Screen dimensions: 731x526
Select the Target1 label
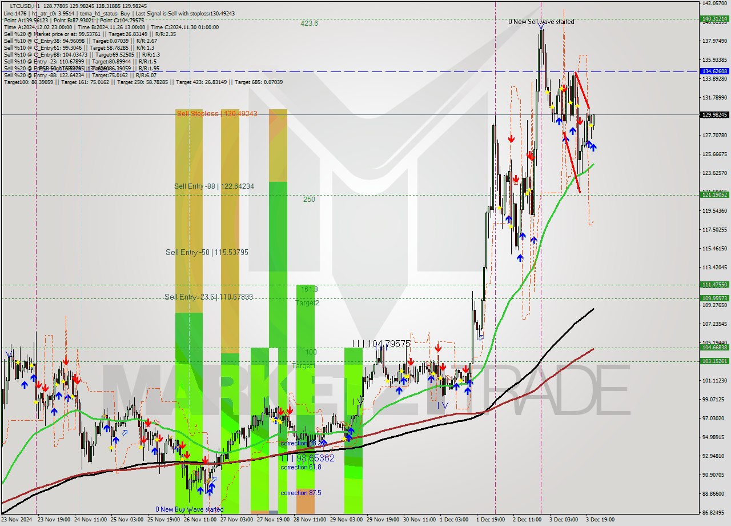click(x=303, y=366)
